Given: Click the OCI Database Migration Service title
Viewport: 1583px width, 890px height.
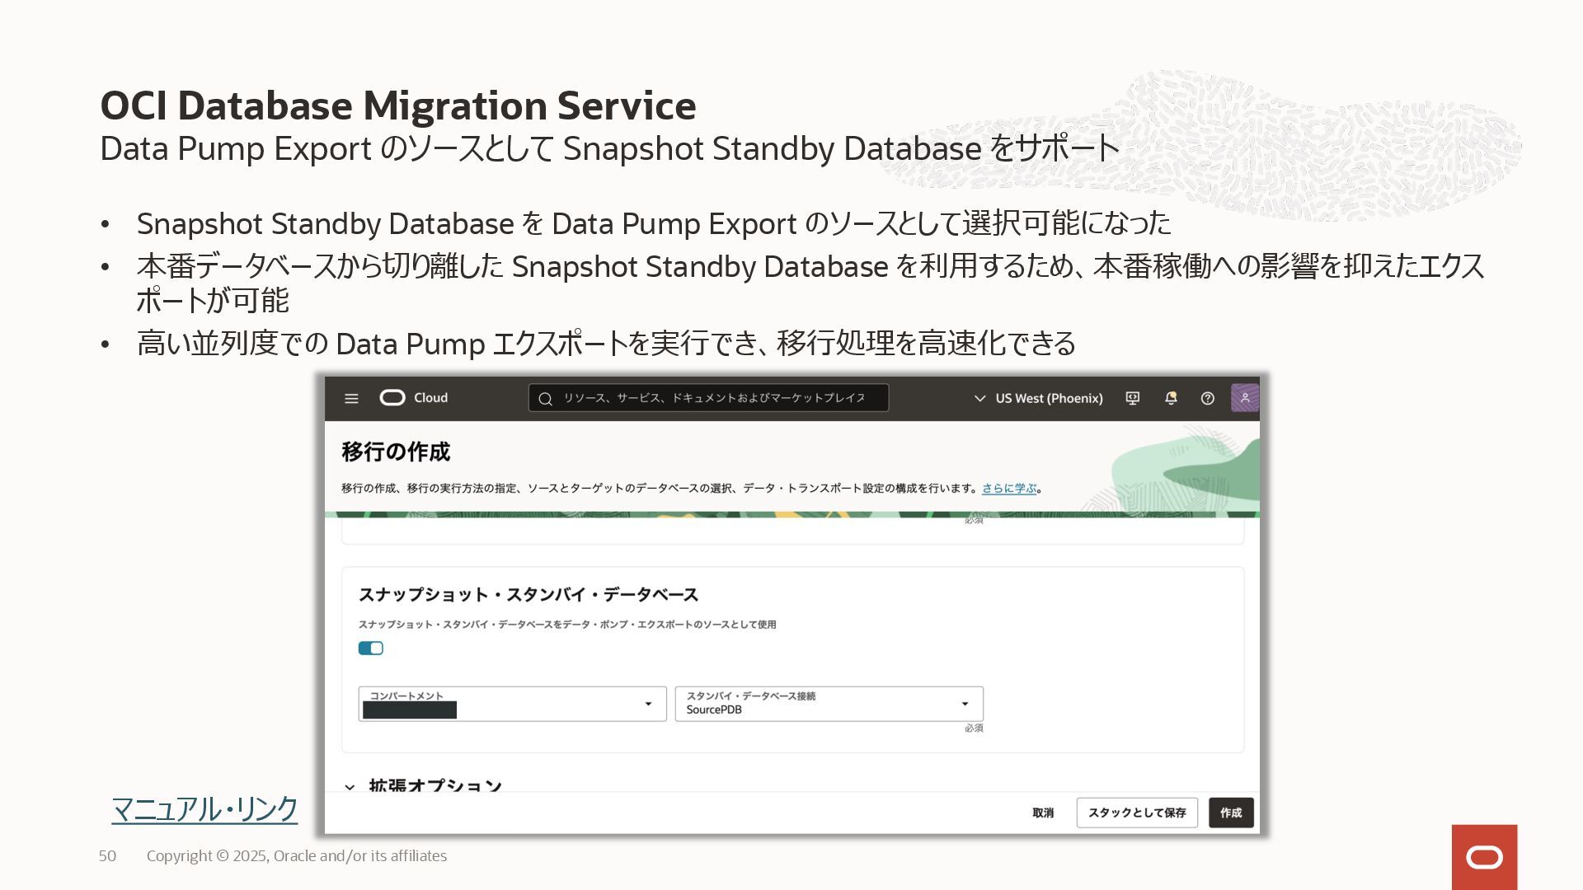Looking at the screenshot, I should coord(398,105).
